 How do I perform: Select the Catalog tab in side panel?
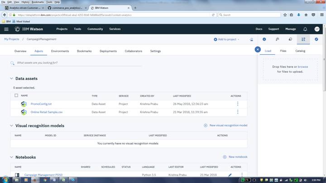[x=300, y=51]
